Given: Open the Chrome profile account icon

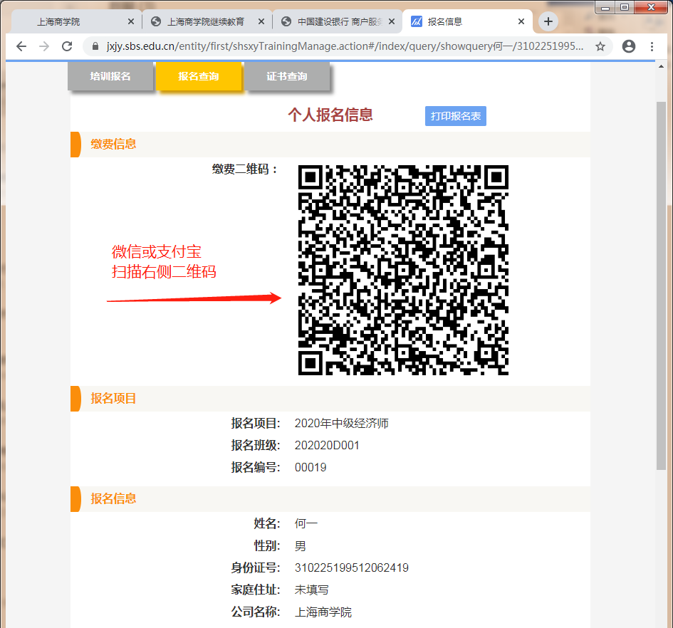Looking at the screenshot, I should 628,46.
